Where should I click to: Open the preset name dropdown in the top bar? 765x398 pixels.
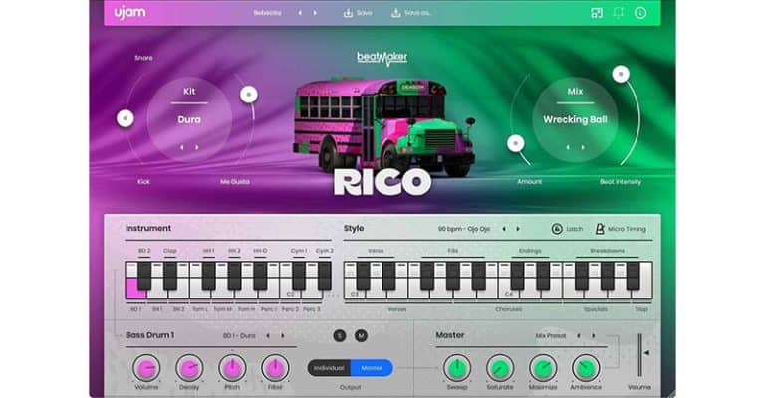[267, 13]
